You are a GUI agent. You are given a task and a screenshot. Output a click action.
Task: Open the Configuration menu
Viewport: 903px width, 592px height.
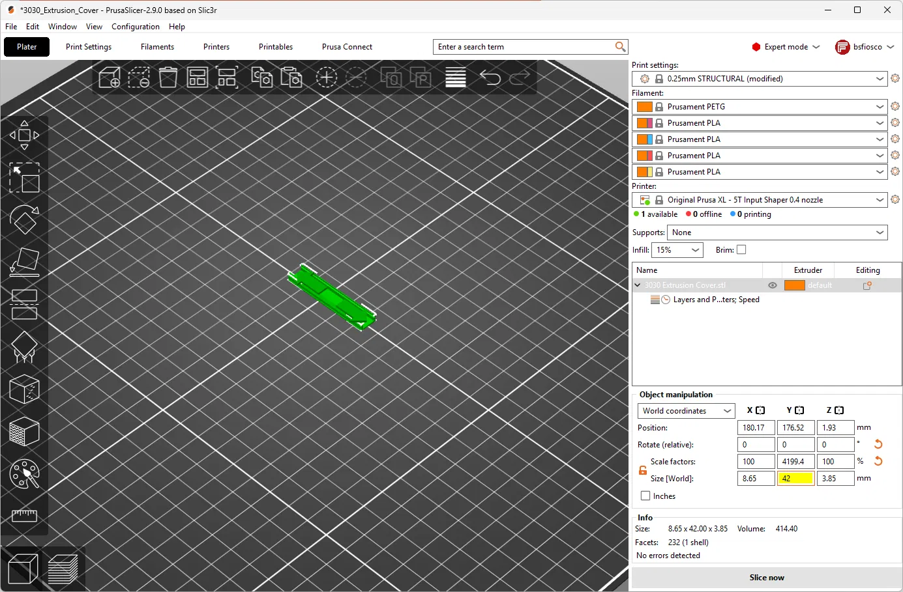pyautogui.click(x=136, y=27)
